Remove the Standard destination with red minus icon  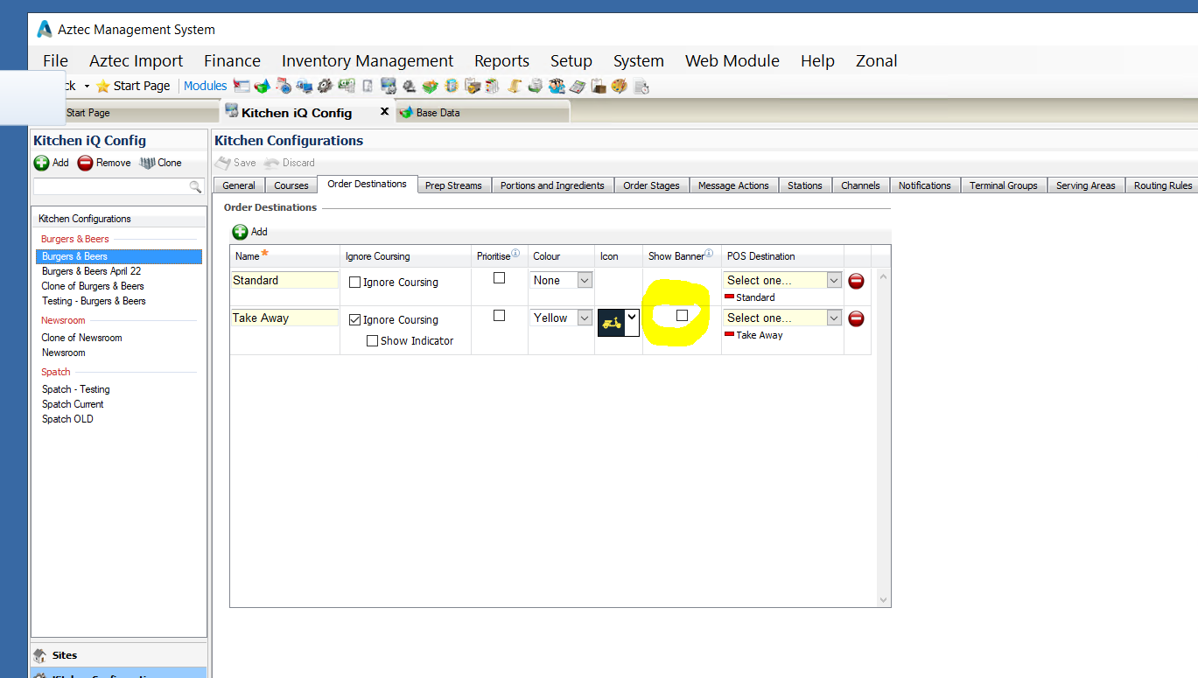pyautogui.click(x=857, y=281)
